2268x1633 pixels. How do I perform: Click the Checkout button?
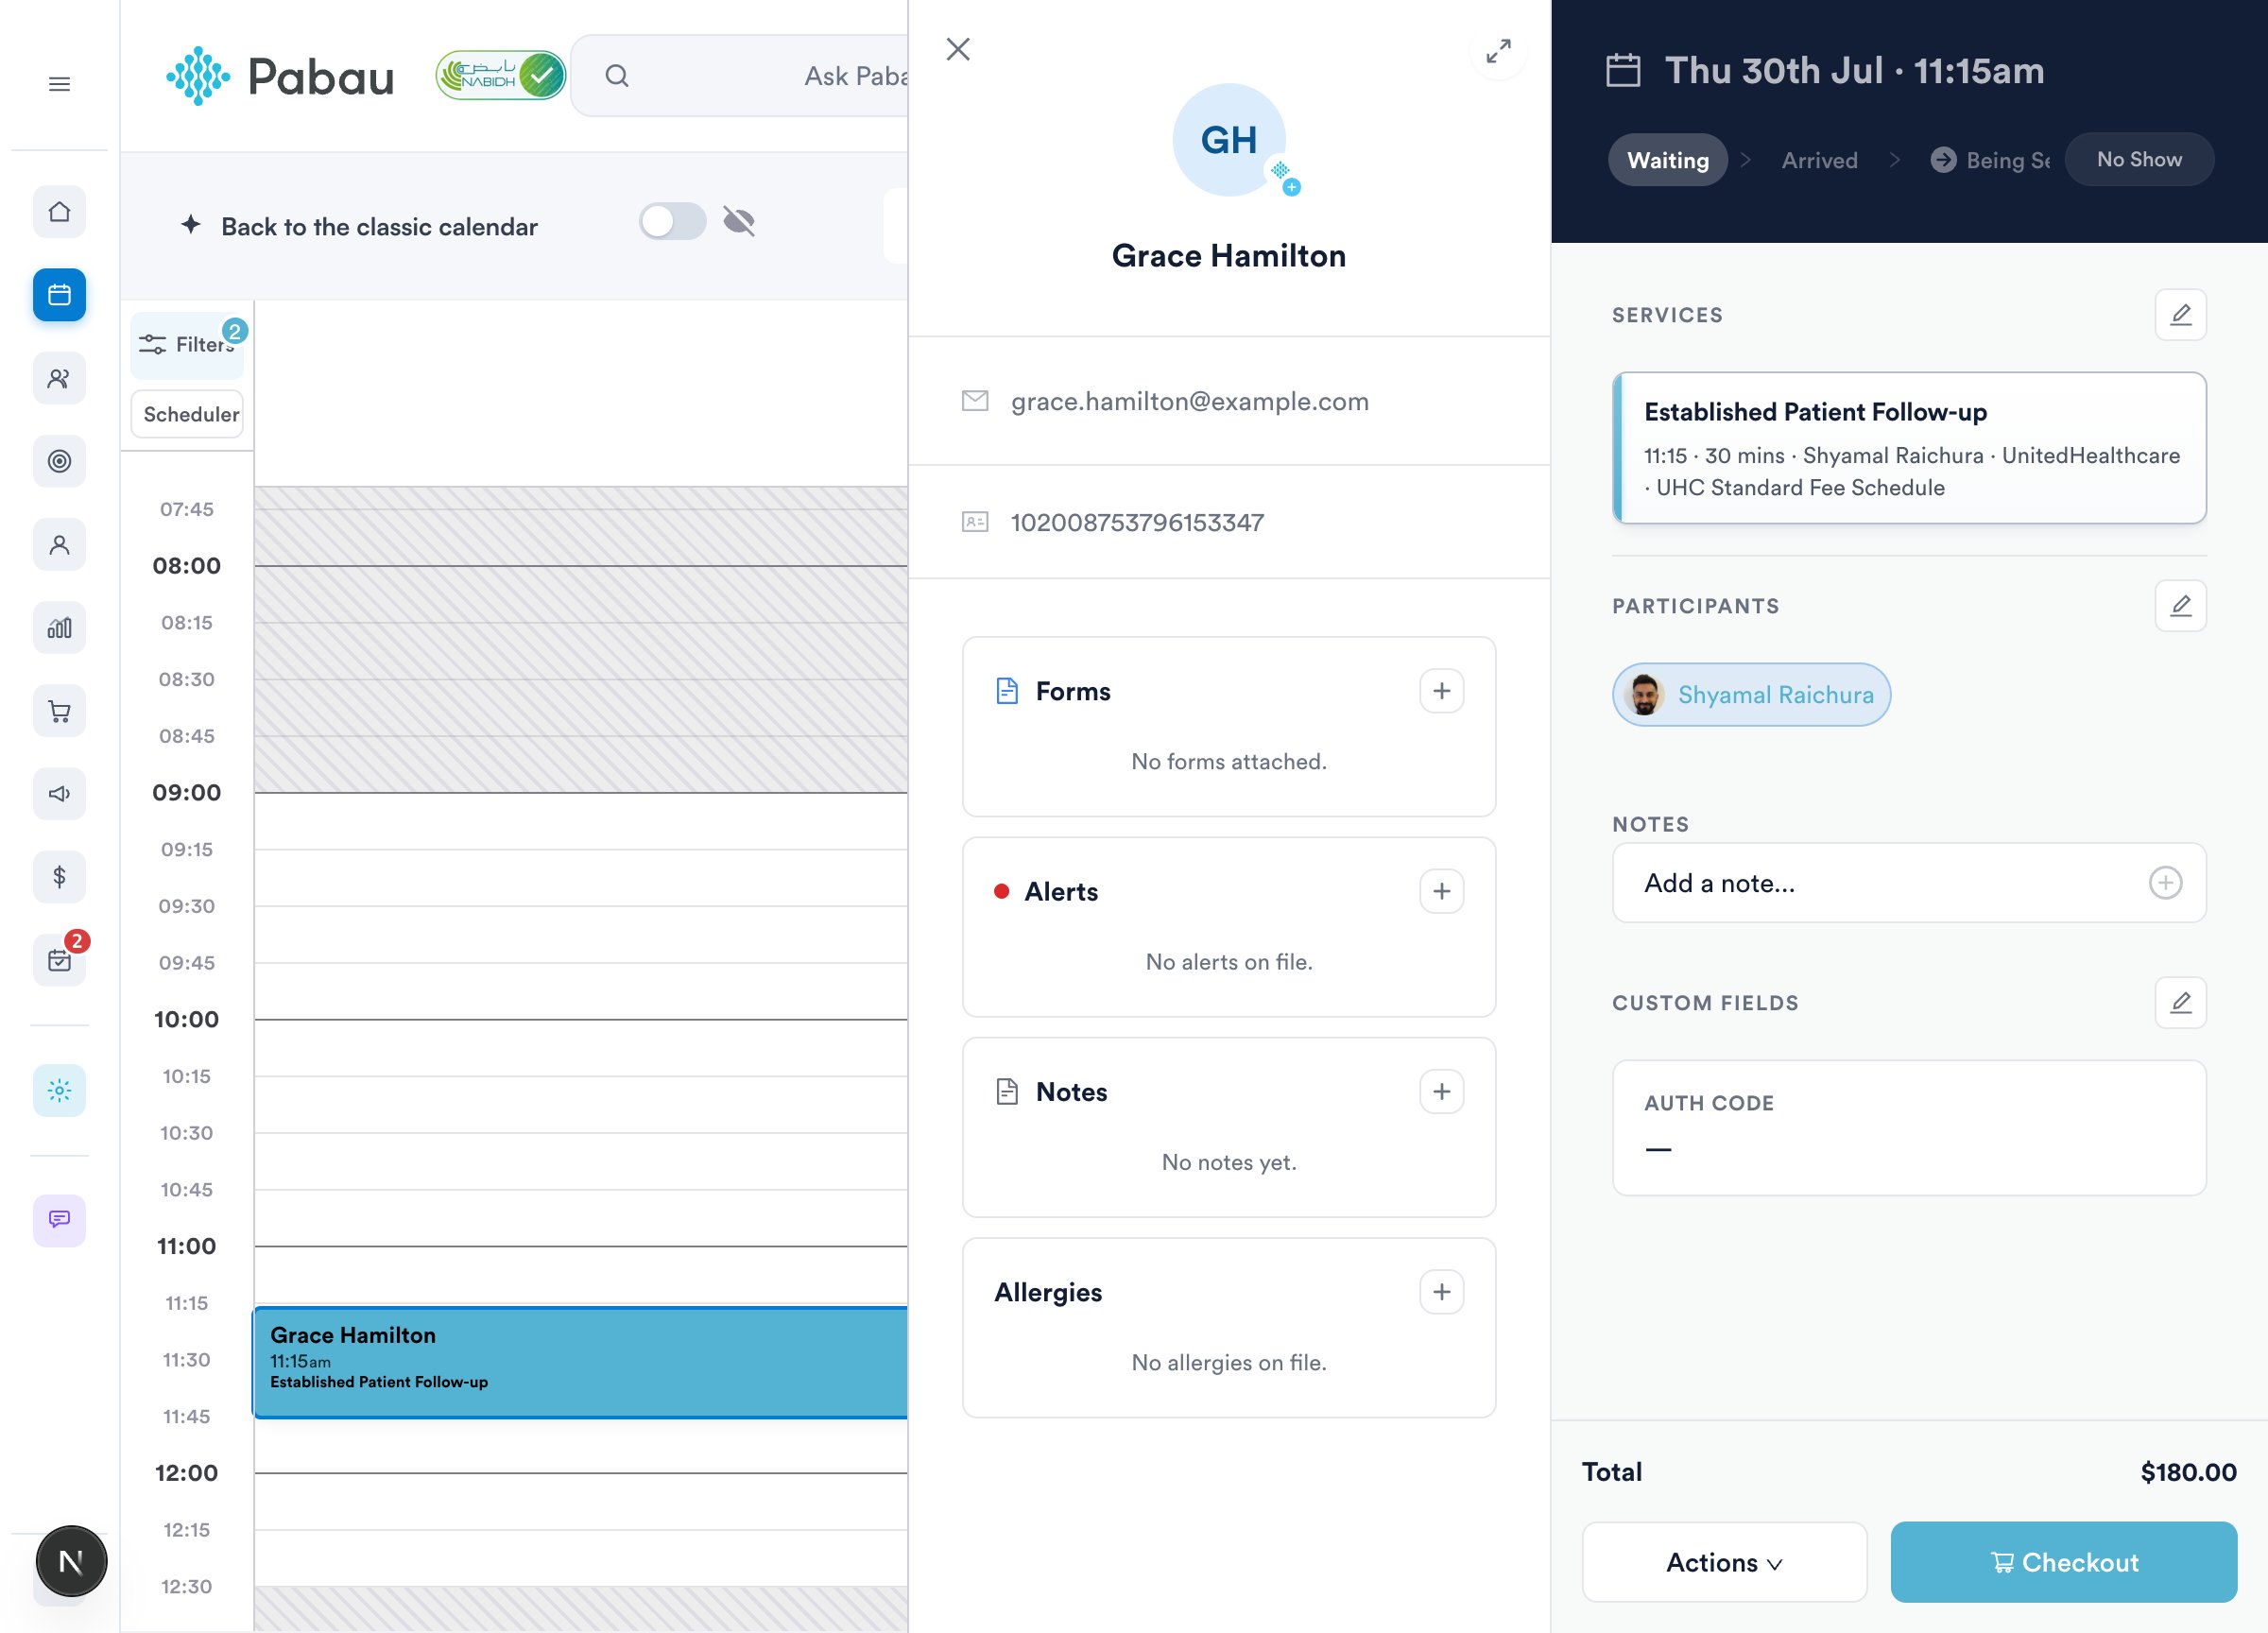point(2063,1562)
